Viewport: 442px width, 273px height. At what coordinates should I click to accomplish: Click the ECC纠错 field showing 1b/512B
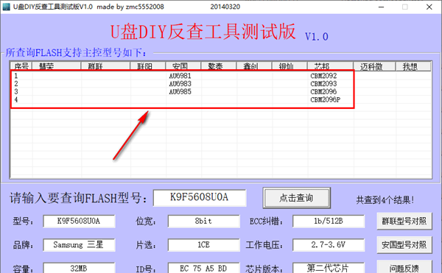tap(329, 221)
